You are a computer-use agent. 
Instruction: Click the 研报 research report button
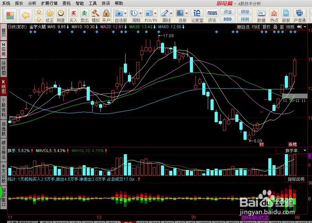[245, 12]
